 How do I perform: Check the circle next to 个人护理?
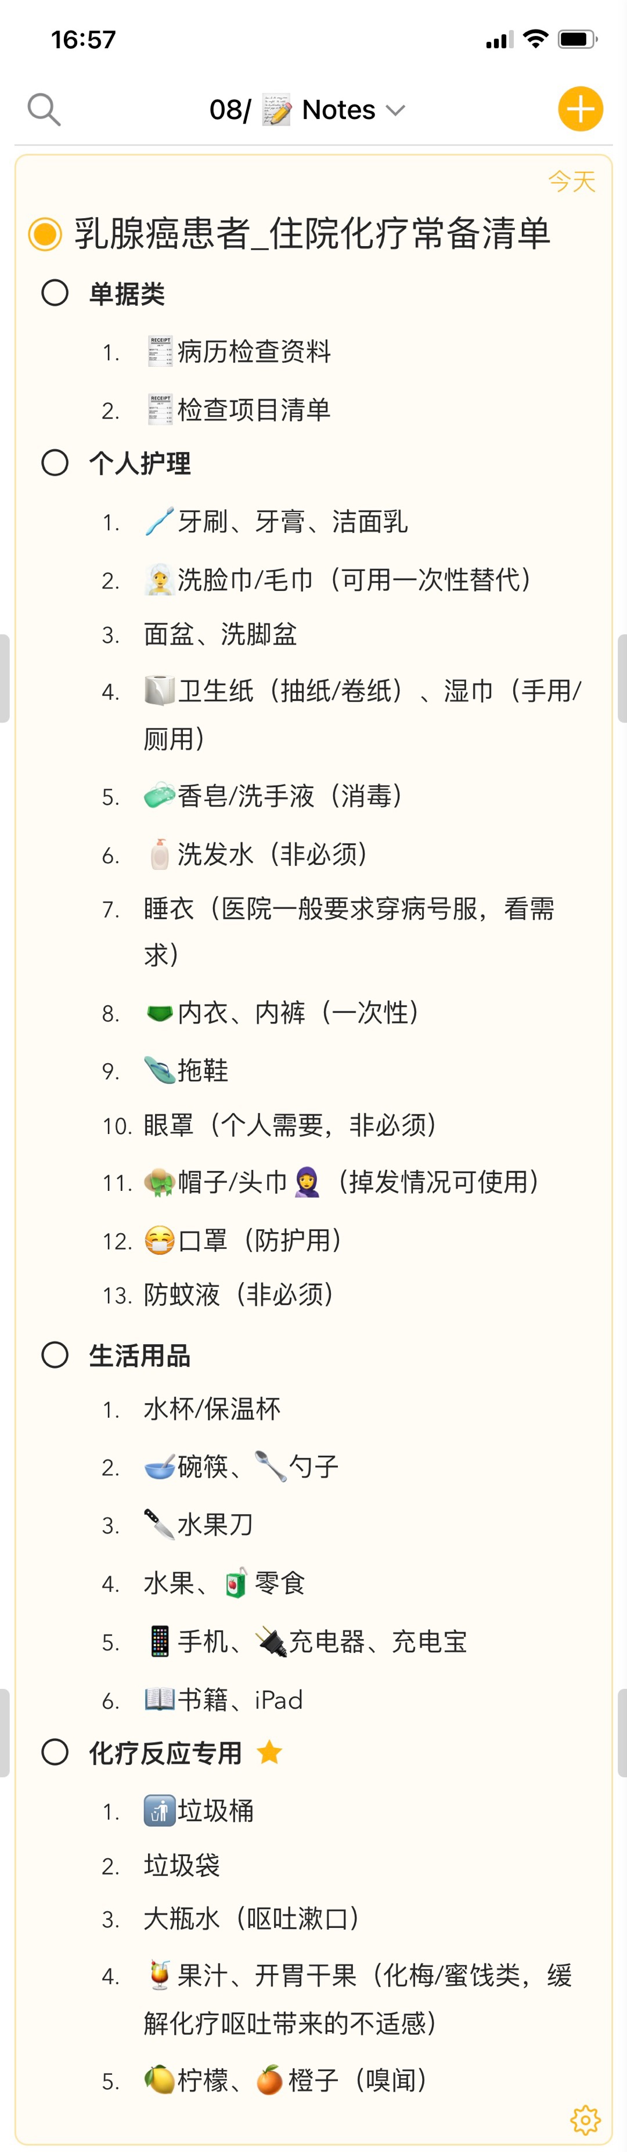pos(55,462)
